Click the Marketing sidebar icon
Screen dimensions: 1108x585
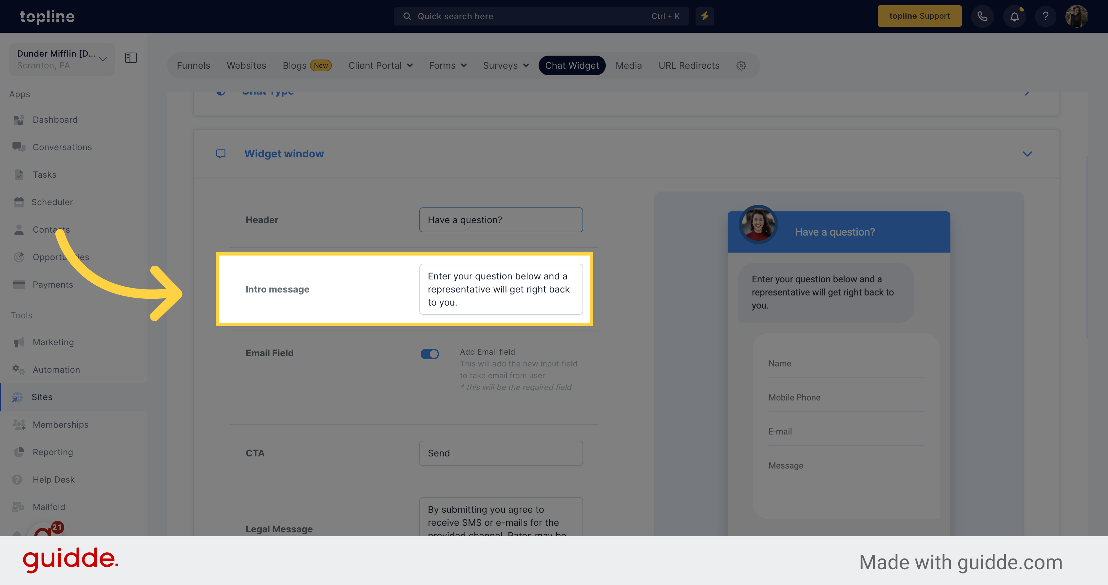pos(19,342)
